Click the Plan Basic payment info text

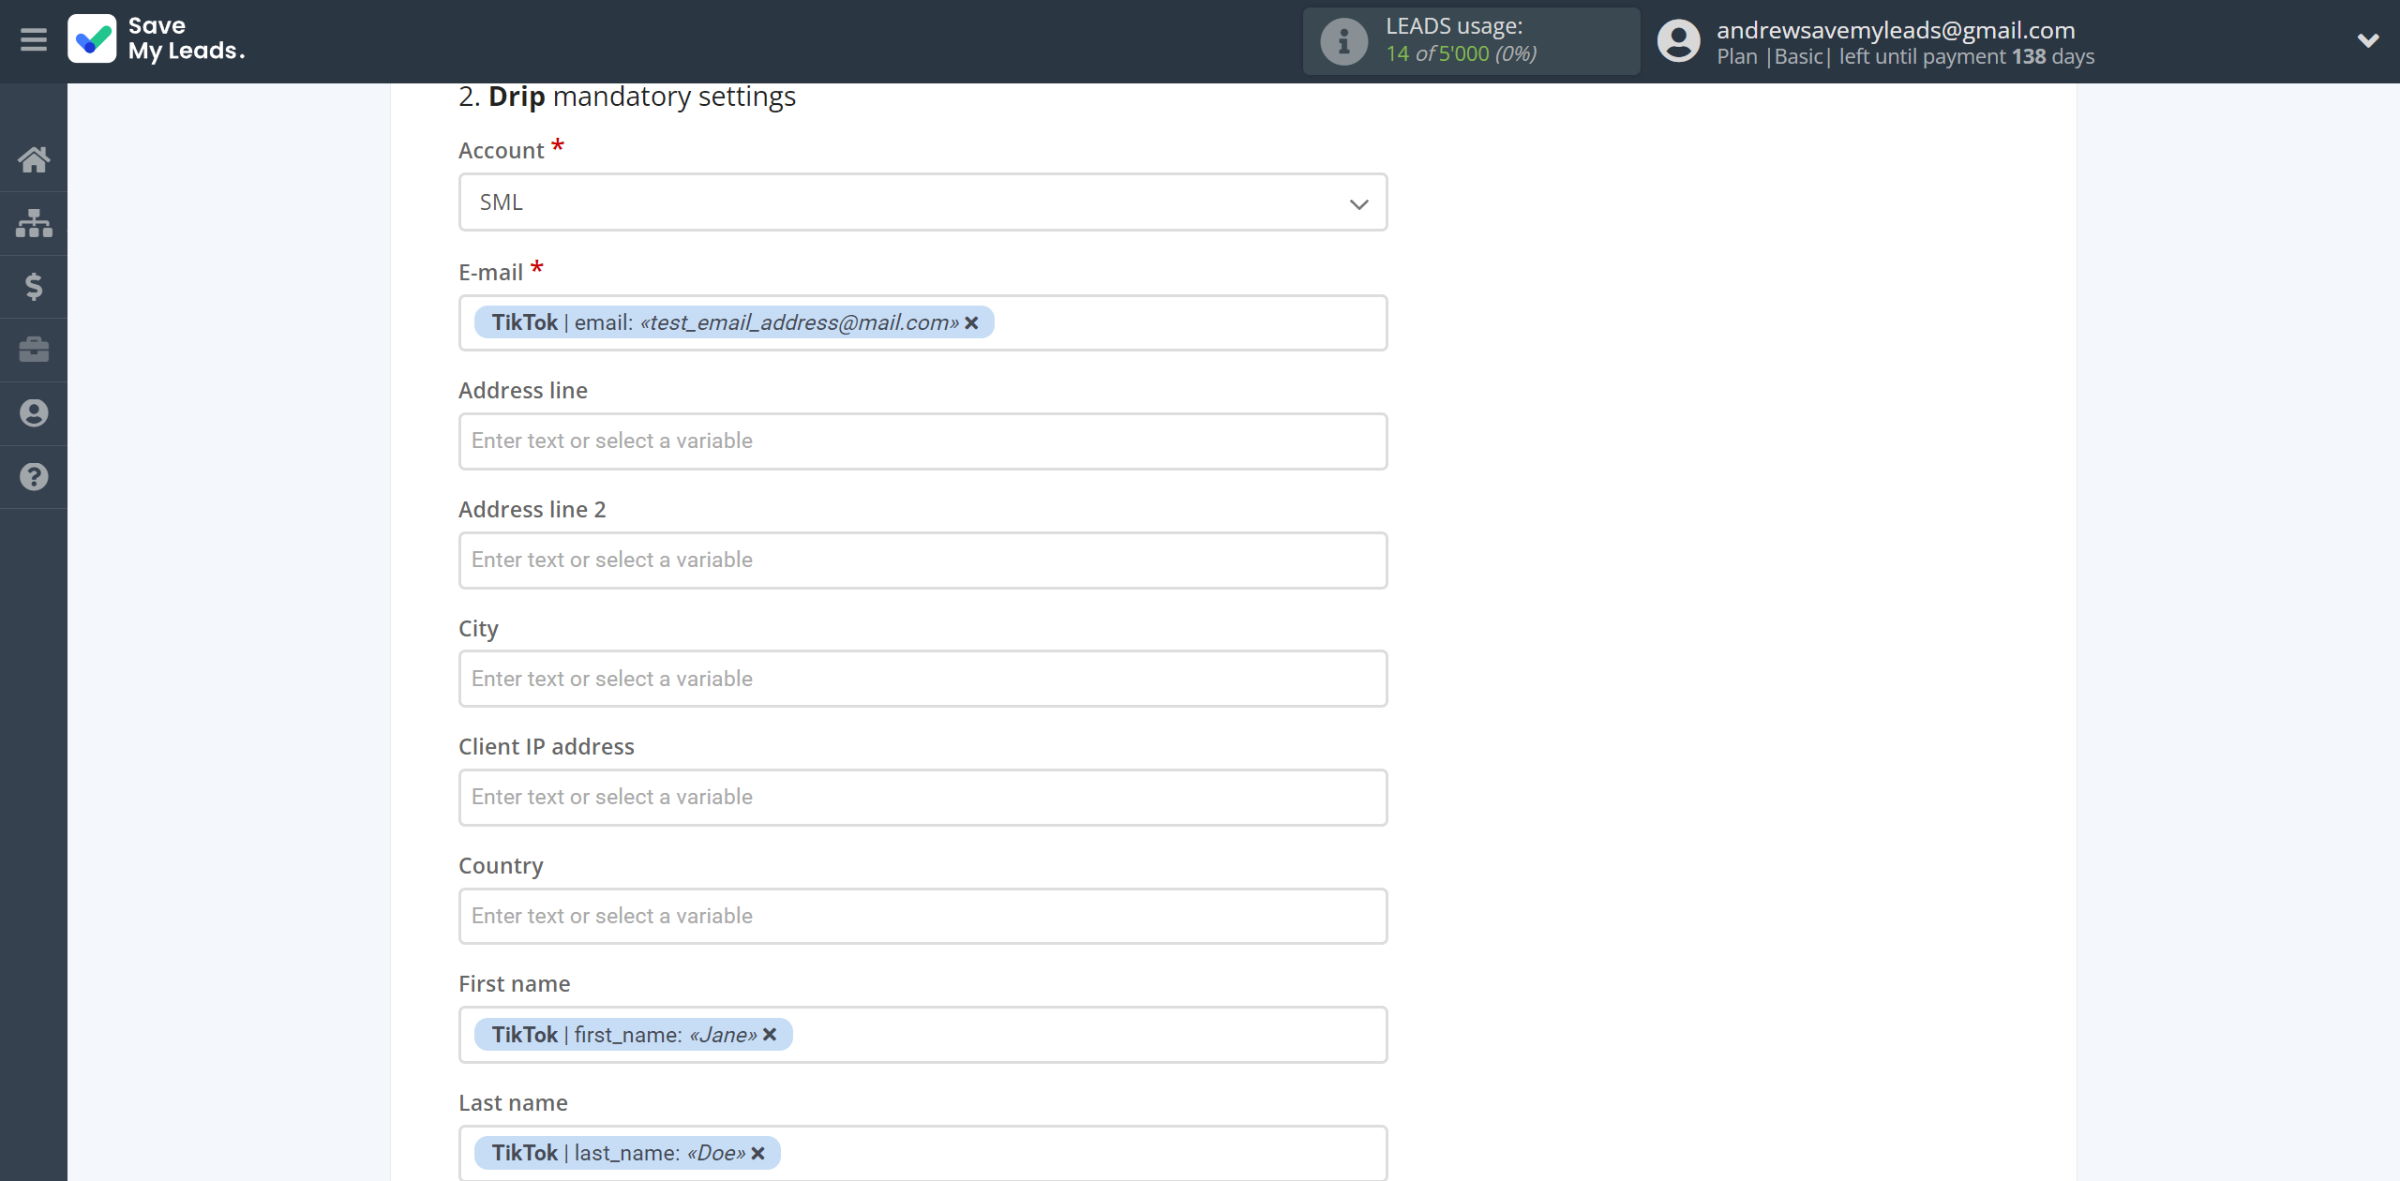point(1905,57)
